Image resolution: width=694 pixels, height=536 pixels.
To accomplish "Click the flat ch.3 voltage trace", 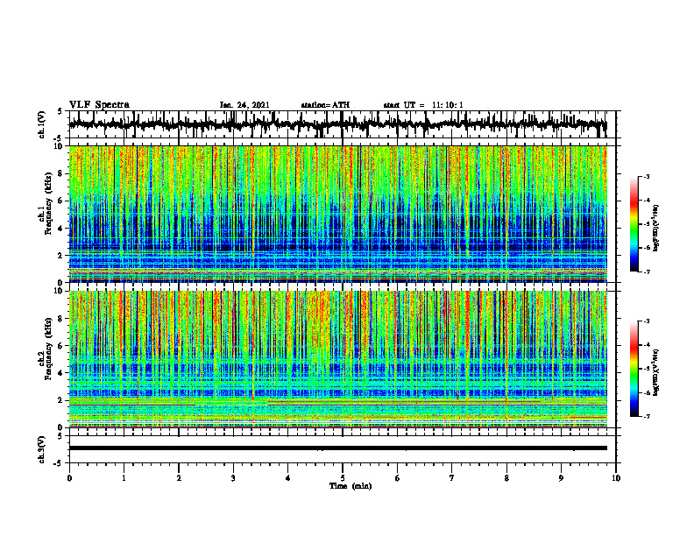I will pos(338,448).
